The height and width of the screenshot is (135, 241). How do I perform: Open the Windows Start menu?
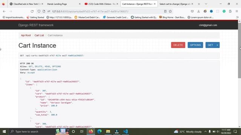(4, 132)
